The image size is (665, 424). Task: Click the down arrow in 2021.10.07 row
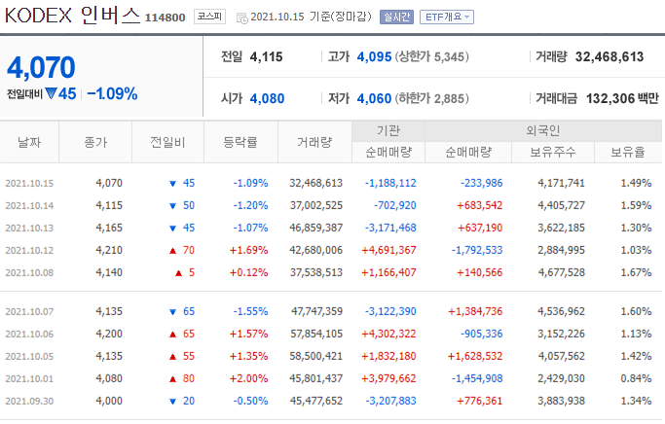coord(172,312)
